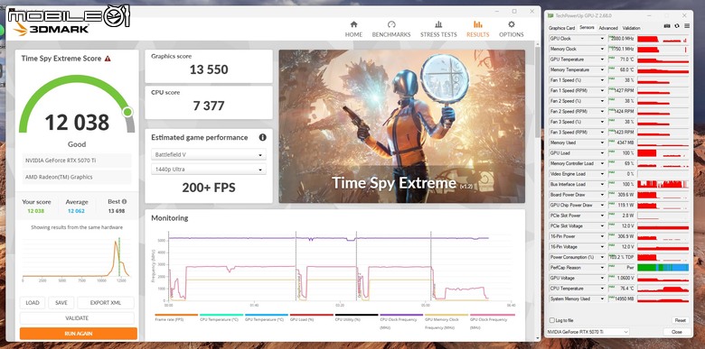Click the Time Spy Extreme benchmark image
The width and height of the screenshot is (705, 349).
point(402,126)
